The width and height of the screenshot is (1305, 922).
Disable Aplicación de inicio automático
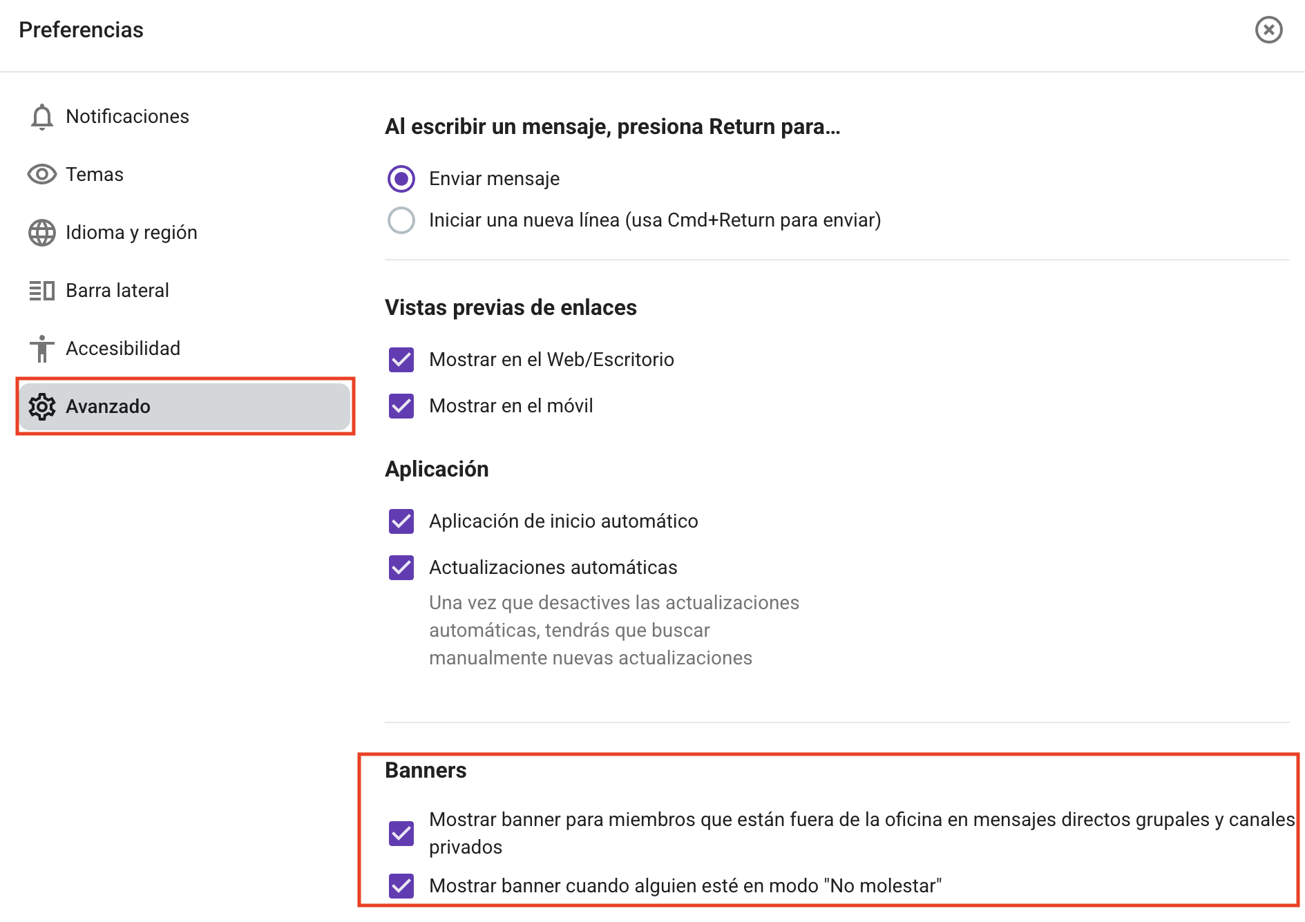pyautogui.click(x=401, y=521)
